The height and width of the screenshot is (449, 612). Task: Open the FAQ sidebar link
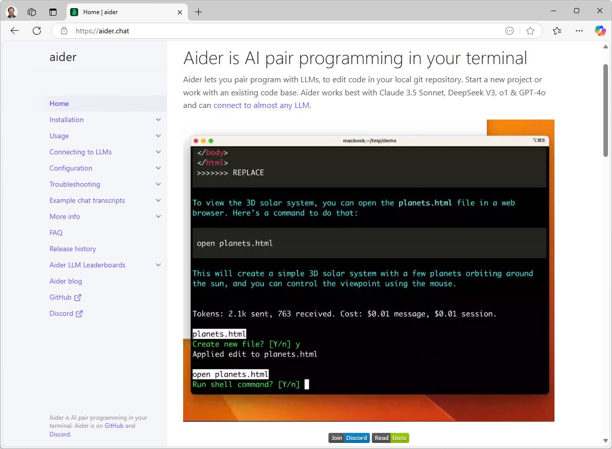[56, 233]
